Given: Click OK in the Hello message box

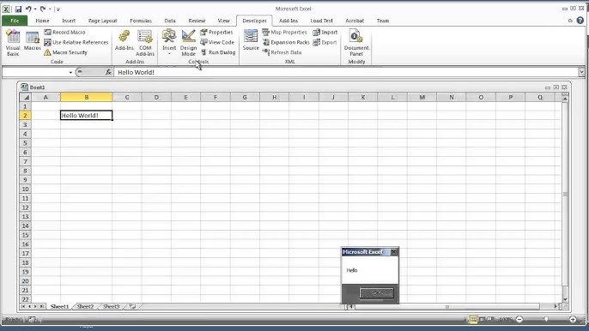Looking at the screenshot, I should click(376, 293).
